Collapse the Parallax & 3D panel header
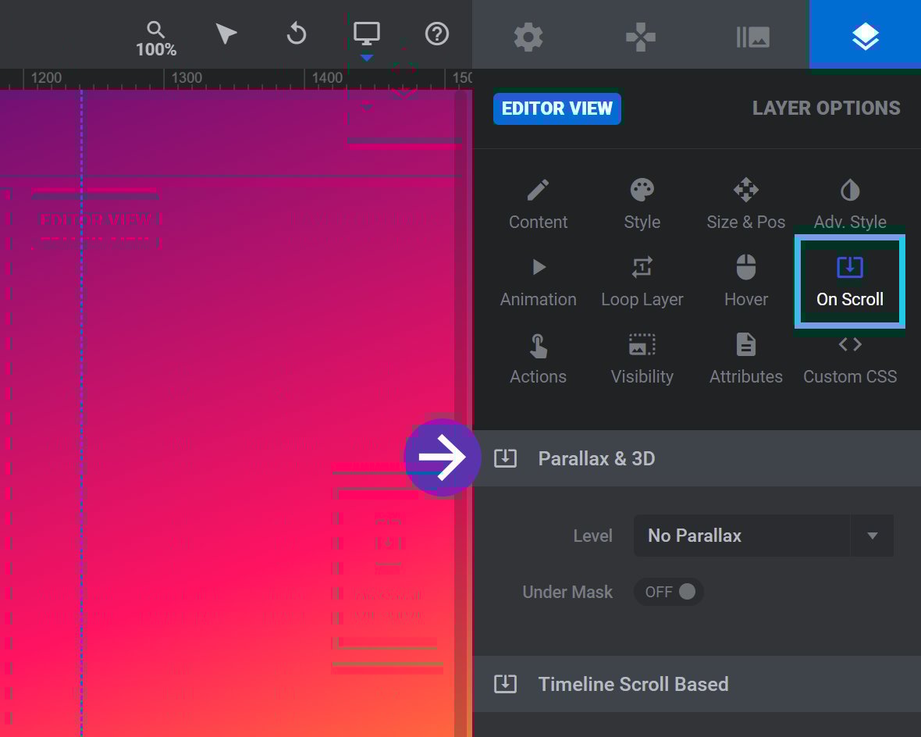The width and height of the screenshot is (921, 737). 697,458
